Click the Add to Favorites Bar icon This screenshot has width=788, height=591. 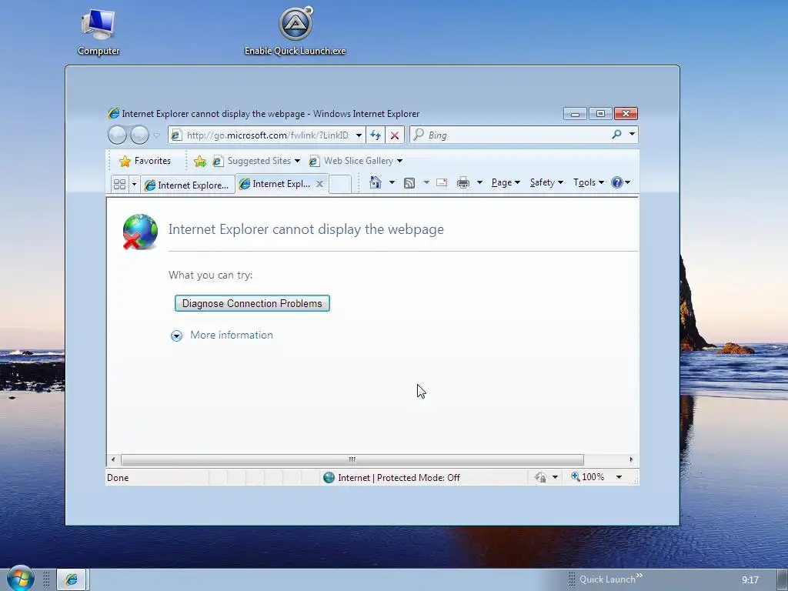pyautogui.click(x=200, y=161)
